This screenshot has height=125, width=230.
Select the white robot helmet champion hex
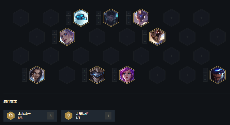coord(81,18)
